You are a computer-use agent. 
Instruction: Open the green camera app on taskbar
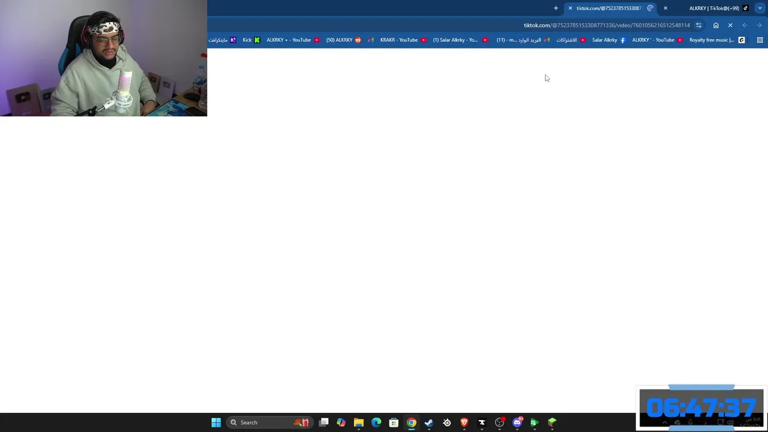[535, 422]
